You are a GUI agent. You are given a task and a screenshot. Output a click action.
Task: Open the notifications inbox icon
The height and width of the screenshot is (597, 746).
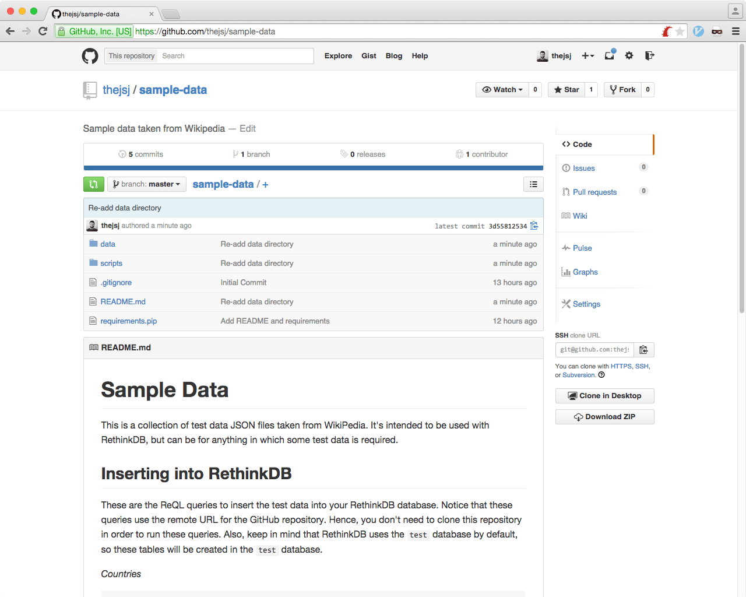click(610, 55)
